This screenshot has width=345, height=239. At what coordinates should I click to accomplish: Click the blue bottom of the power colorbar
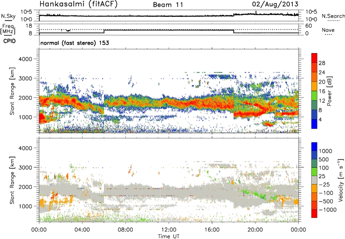[314, 124]
